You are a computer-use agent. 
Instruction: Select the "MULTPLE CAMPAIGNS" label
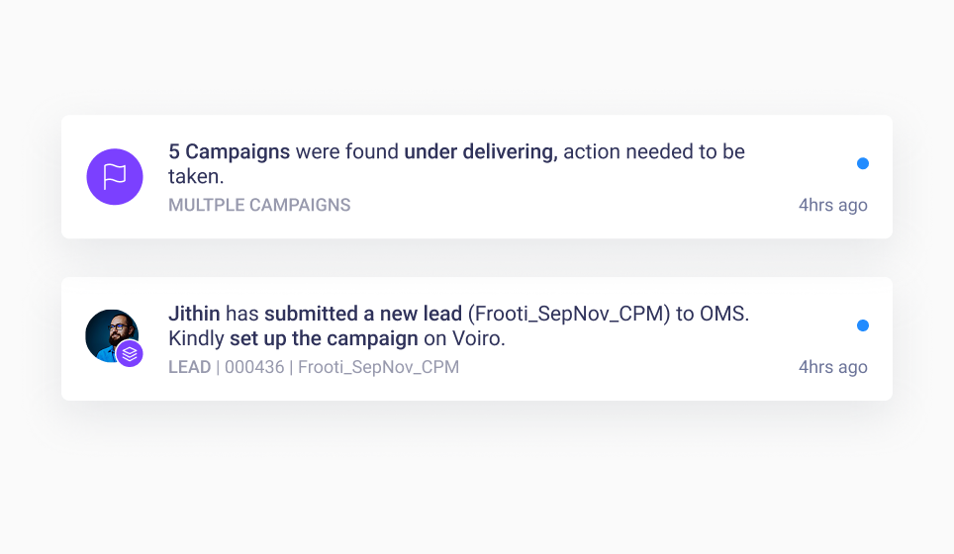coord(259,206)
